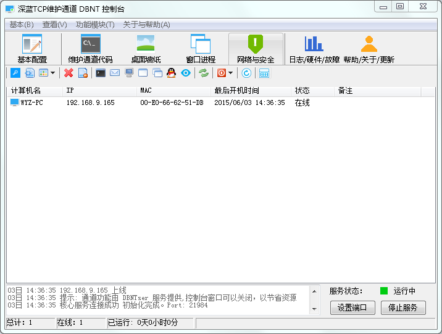Click the 总计: 1 status bar entry
442x334 pixels.
pos(30,322)
